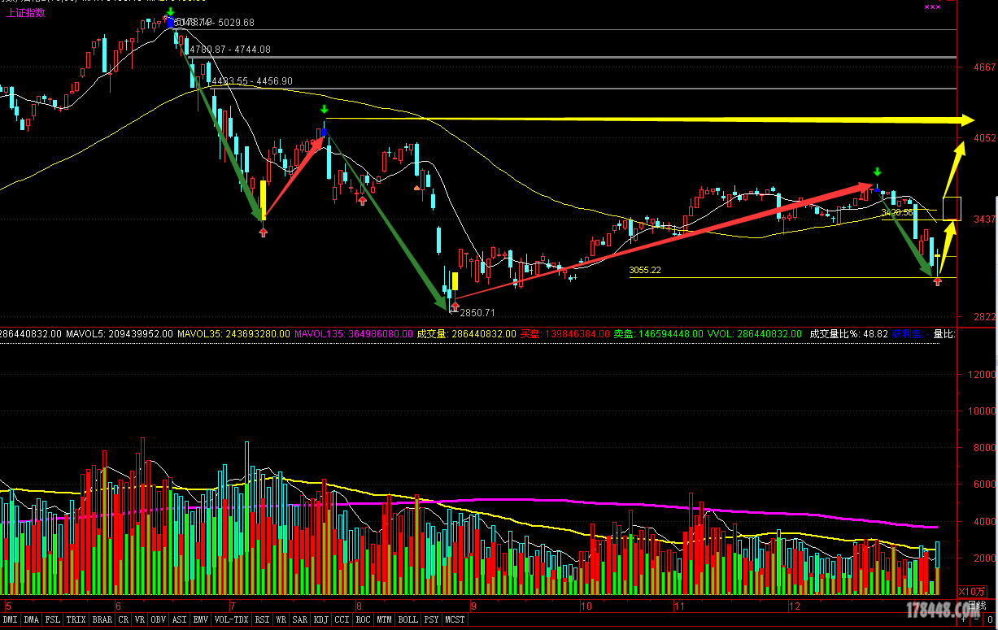The image size is (998, 630).
Task: Open the BOLL indicator tab
Action: [407, 619]
